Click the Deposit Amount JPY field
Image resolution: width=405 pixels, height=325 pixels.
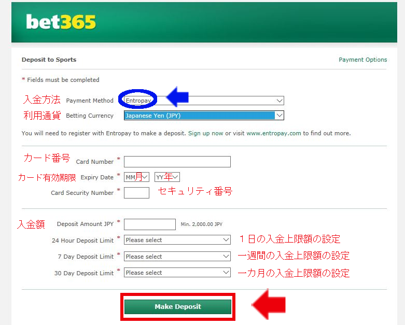[x=150, y=224]
